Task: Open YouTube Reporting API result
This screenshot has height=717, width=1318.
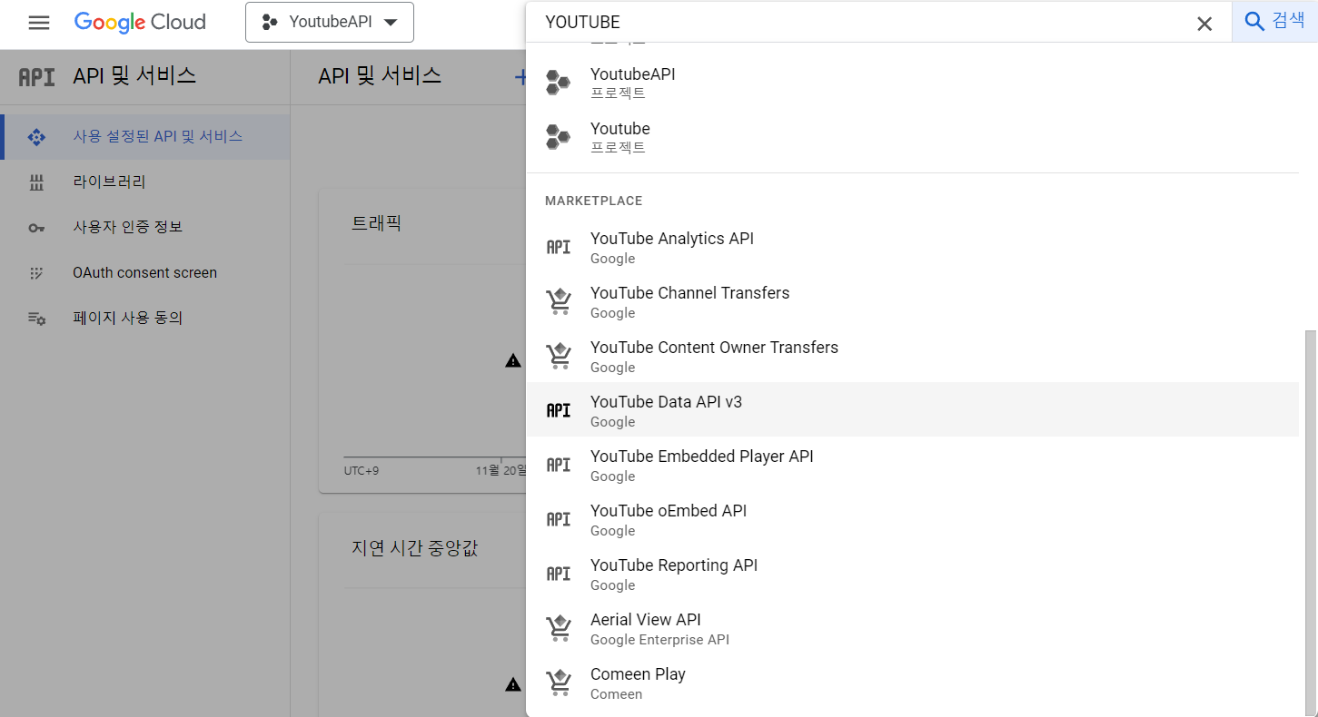Action: (x=913, y=574)
